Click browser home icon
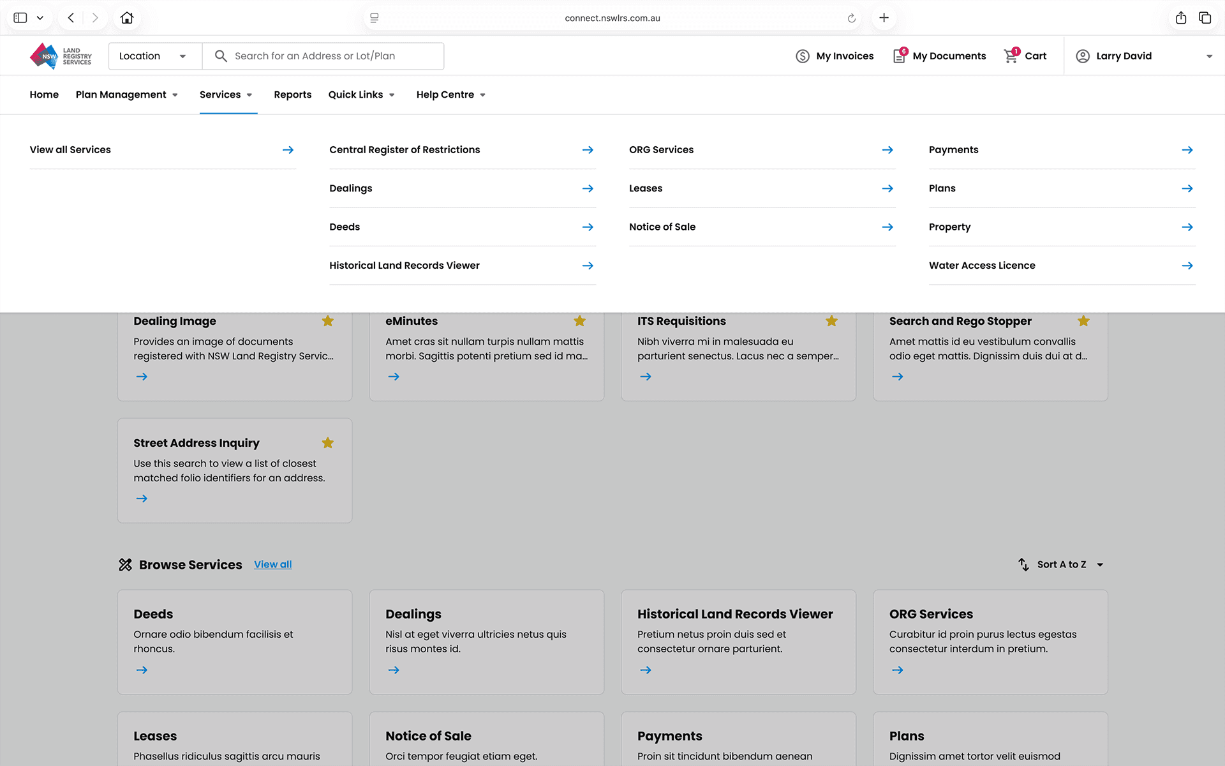Image resolution: width=1225 pixels, height=766 pixels. pyautogui.click(x=127, y=18)
